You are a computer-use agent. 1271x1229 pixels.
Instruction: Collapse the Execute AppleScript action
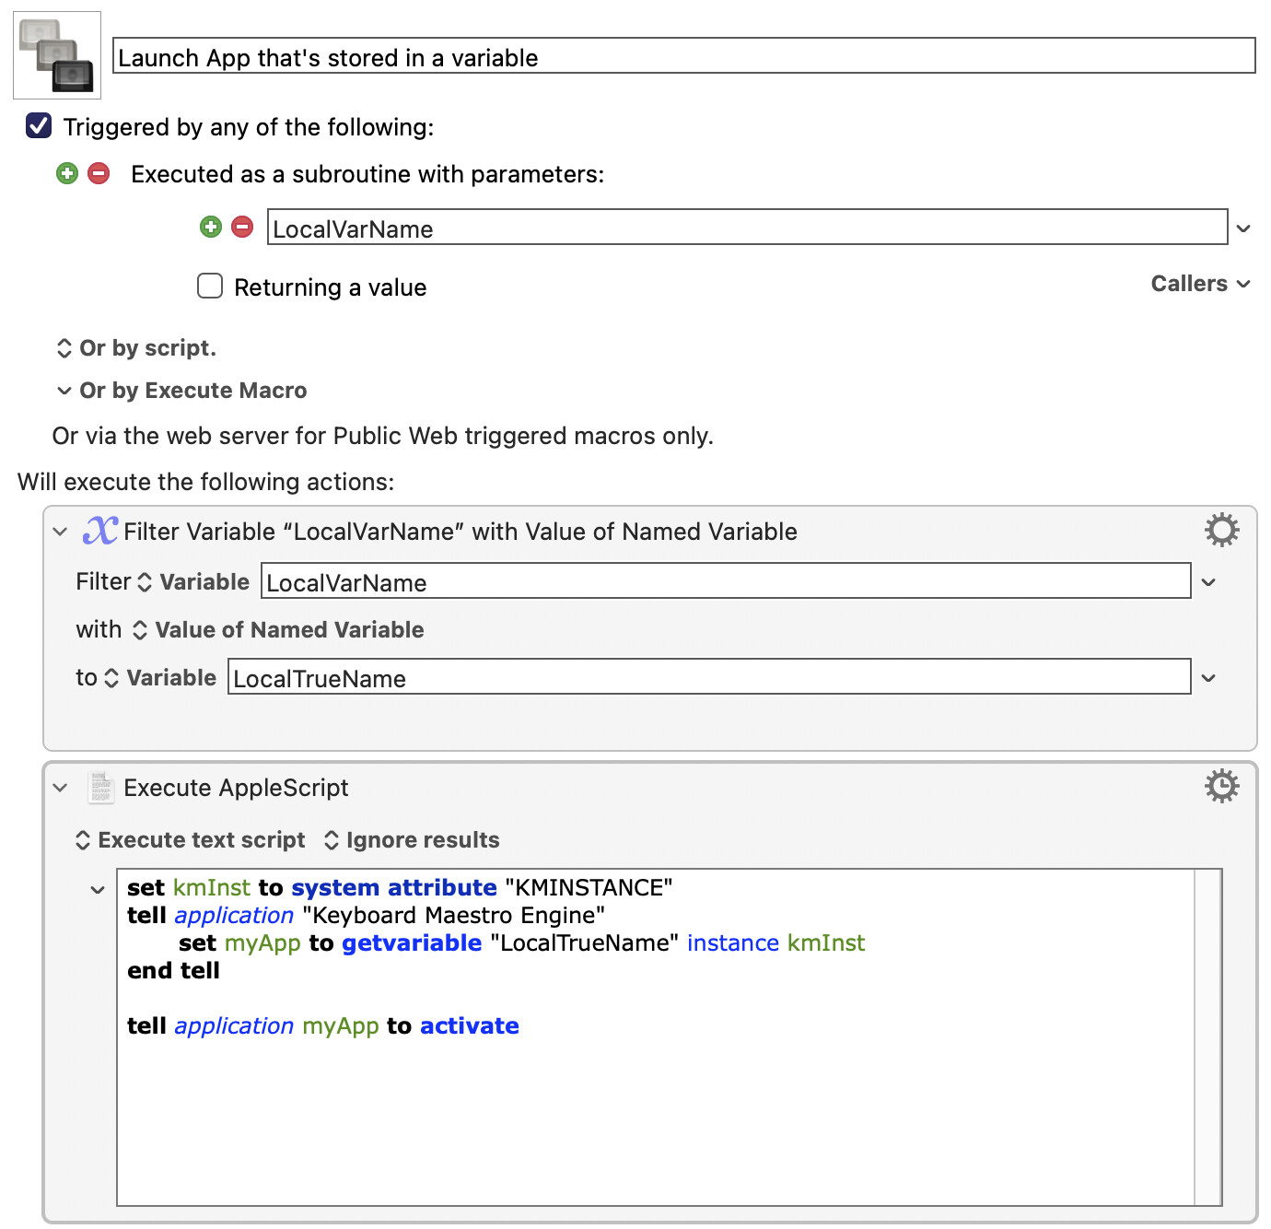tap(61, 788)
